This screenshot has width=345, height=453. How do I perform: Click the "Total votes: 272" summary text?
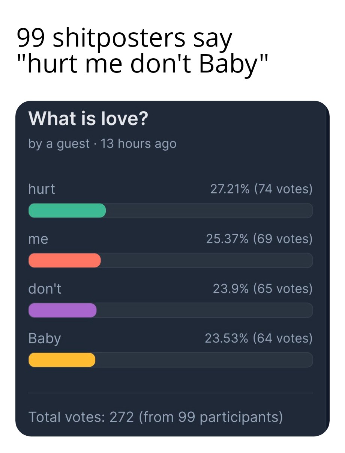pos(81,417)
